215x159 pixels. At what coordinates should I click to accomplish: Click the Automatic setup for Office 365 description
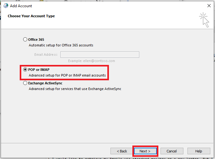click(x=61, y=45)
